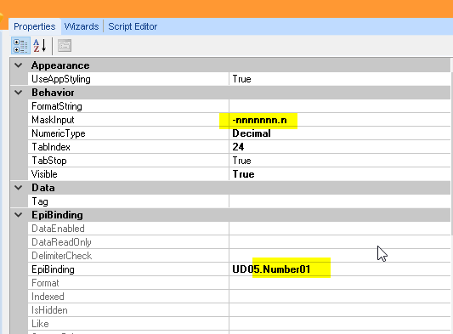Select the TabIndex property name
Image resolution: width=453 pixels, height=334 pixels.
pyautogui.click(x=51, y=147)
